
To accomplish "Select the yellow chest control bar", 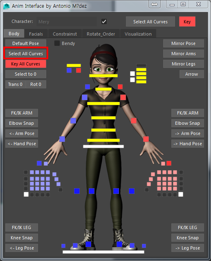I will (x=103, y=103).
